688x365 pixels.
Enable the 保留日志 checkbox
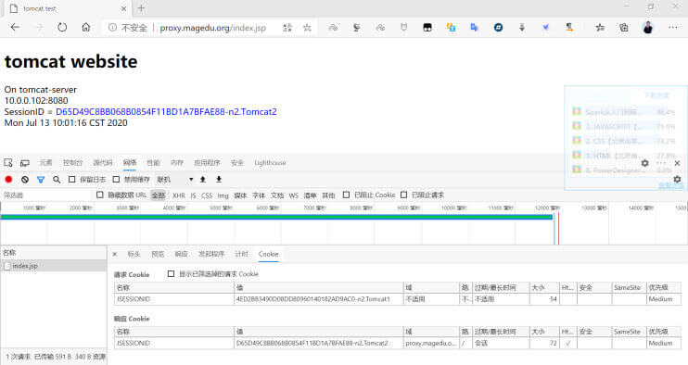[x=72, y=179]
